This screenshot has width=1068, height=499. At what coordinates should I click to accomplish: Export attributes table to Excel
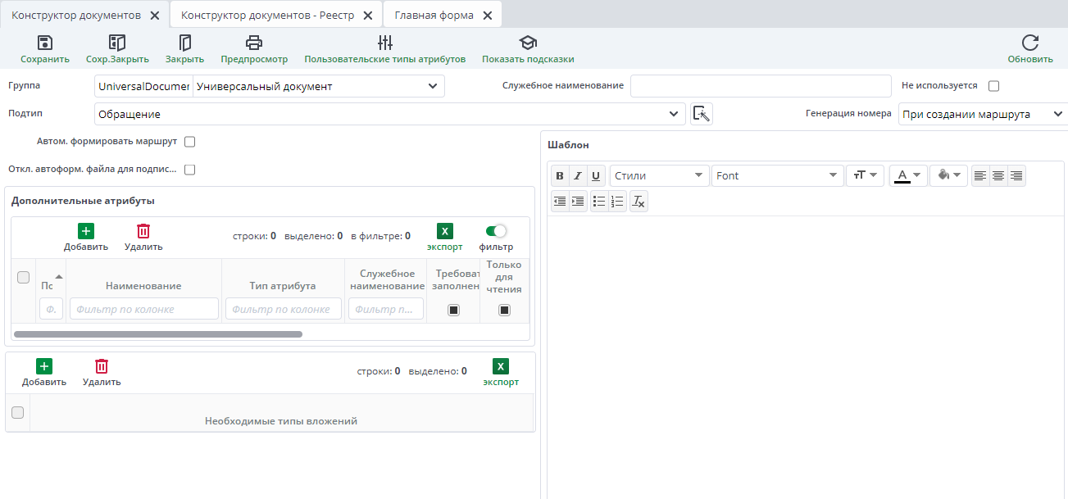[444, 232]
